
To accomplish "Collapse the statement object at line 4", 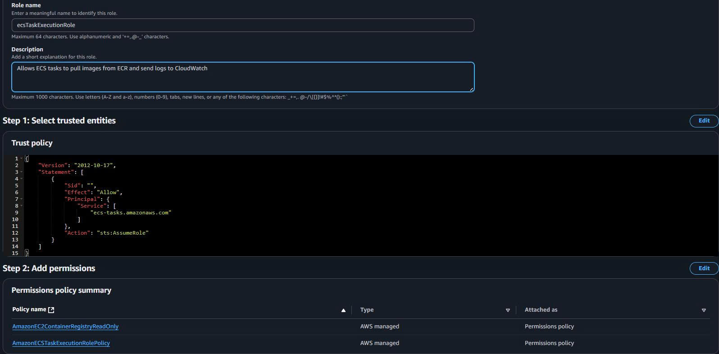I will point(21,179).
